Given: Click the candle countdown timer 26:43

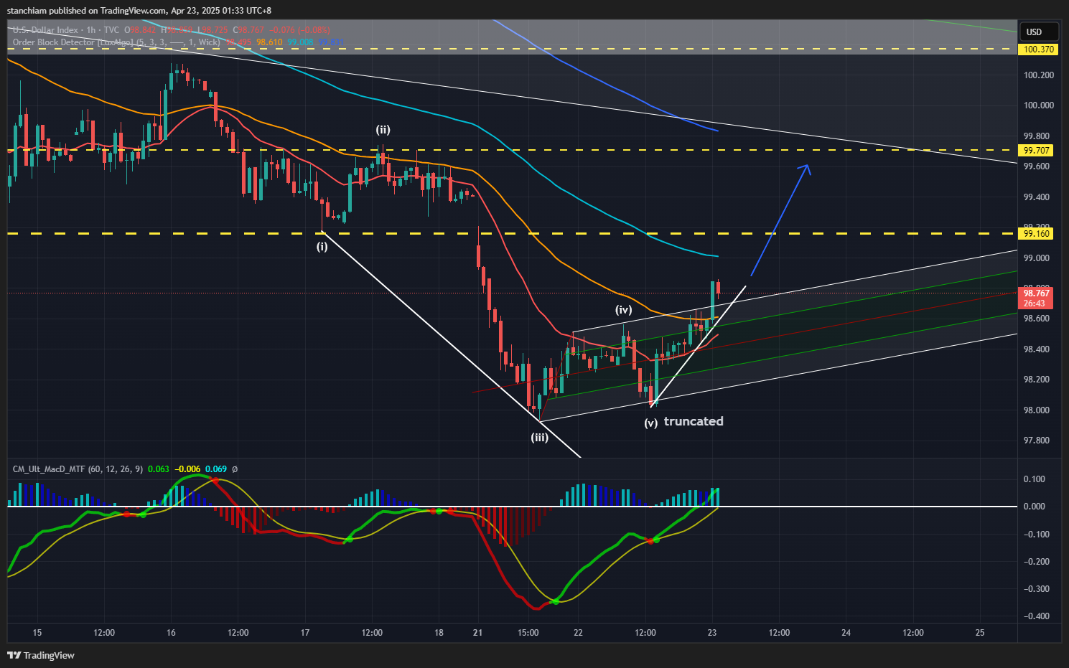Looking at the screenshot, I should (x=1034, y=304).
